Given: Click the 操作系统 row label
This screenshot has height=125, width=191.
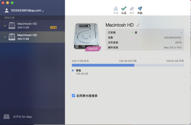Looking at the screenshot, I should tap(113, 48).
